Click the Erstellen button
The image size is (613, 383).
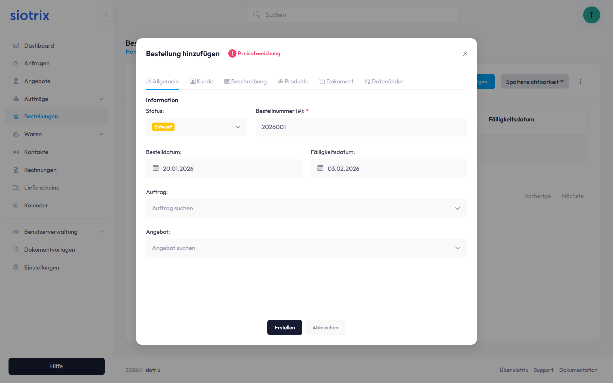tap(284, 328)
